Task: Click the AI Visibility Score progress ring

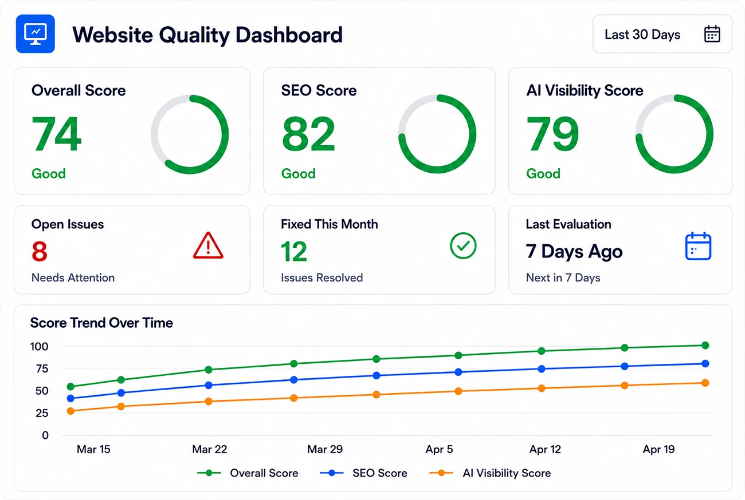Action: point(675,134)
